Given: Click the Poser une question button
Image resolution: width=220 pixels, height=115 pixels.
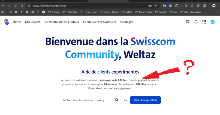Looking at the screenshot, I should (x=145, y=100).
